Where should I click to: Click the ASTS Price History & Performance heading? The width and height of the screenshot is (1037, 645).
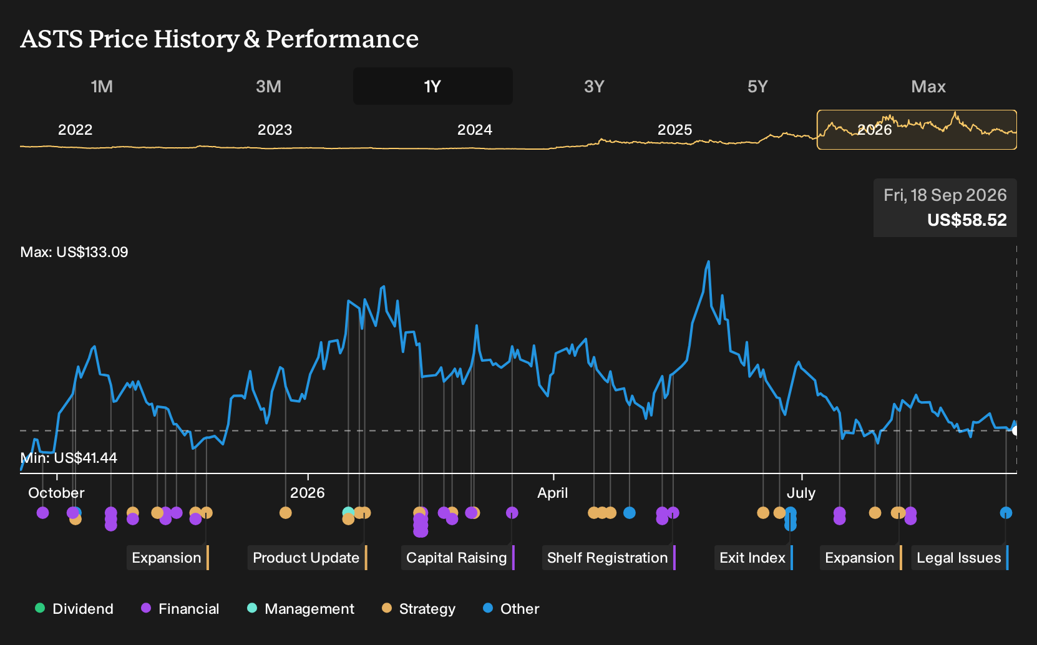220,39
